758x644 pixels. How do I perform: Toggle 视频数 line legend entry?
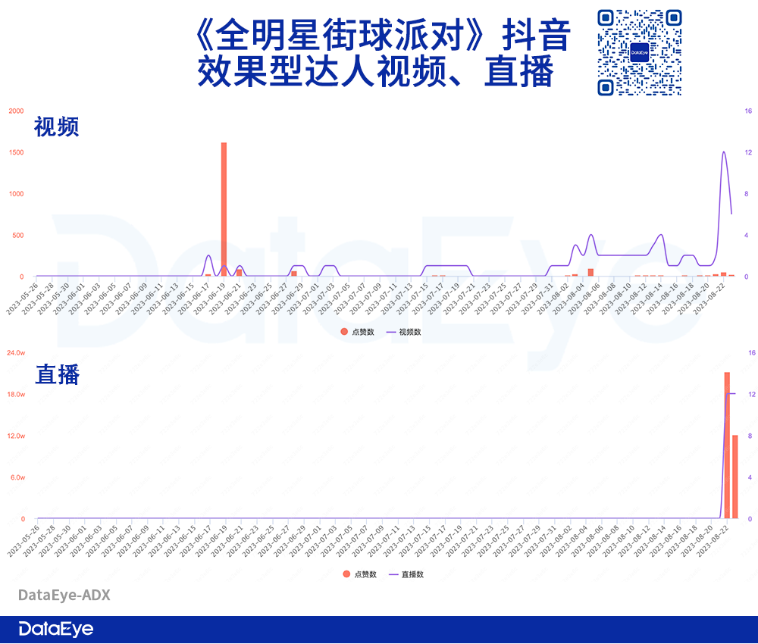coord(404,332)
